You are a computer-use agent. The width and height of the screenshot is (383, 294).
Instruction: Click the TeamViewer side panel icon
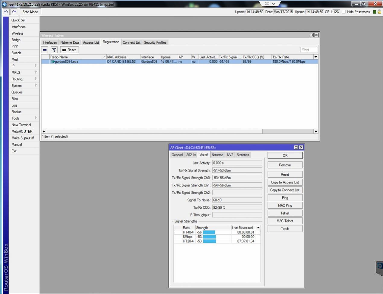(x=380, y=266)
